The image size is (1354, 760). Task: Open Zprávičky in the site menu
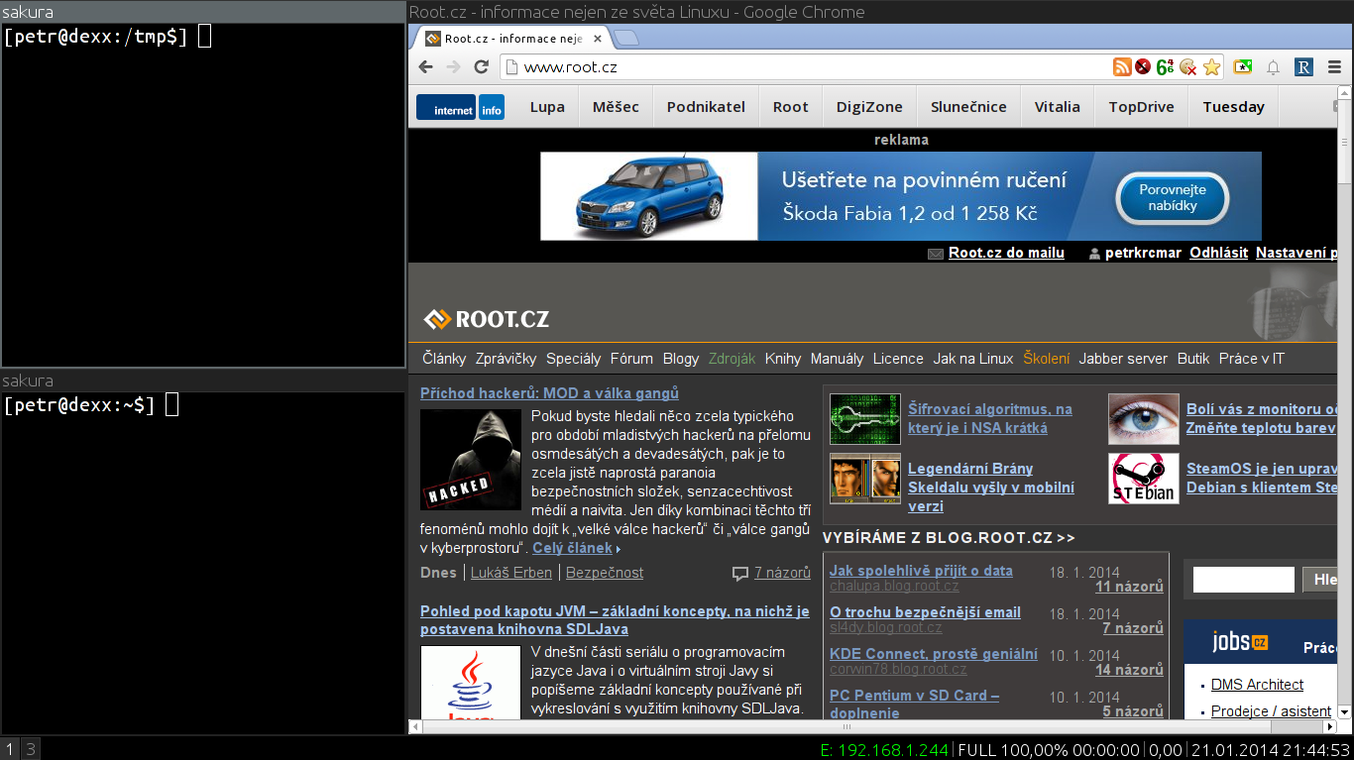506,359
